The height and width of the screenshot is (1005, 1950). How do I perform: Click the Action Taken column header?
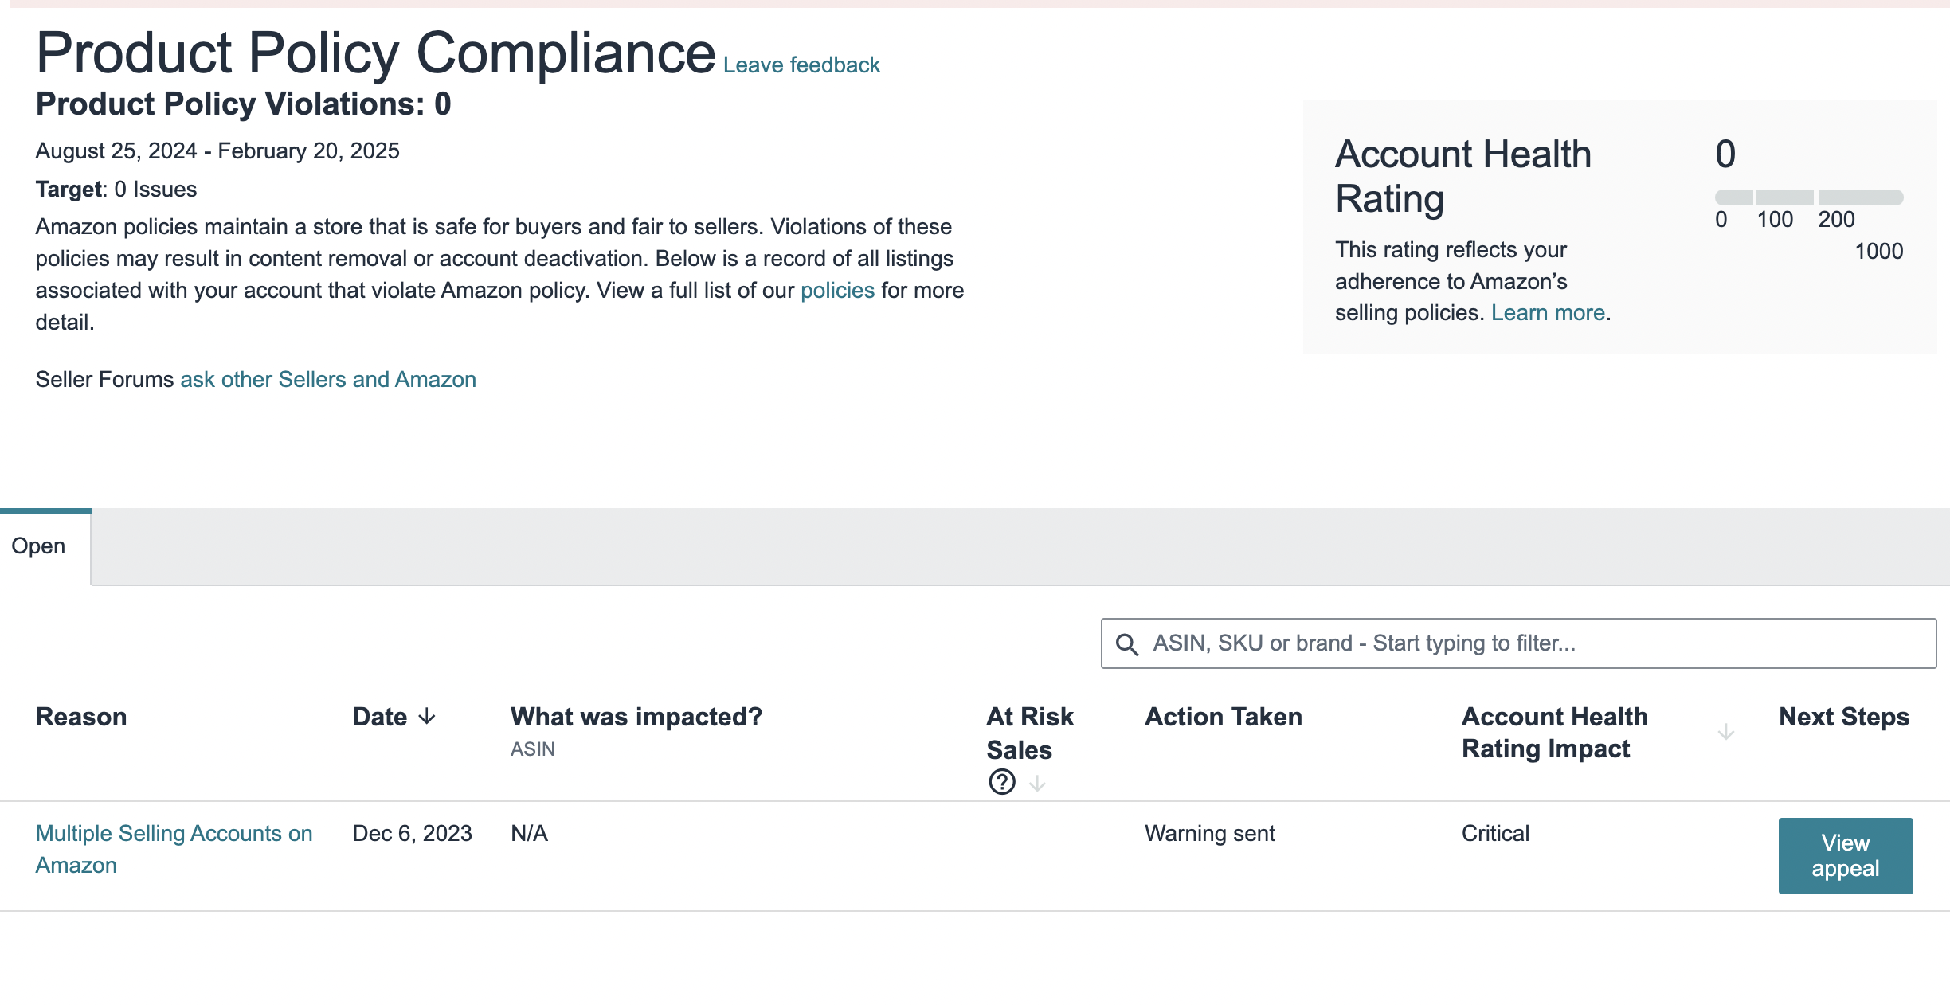tap(1223, 717)
